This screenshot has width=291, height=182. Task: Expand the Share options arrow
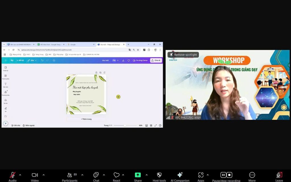[x=147, y=175]
